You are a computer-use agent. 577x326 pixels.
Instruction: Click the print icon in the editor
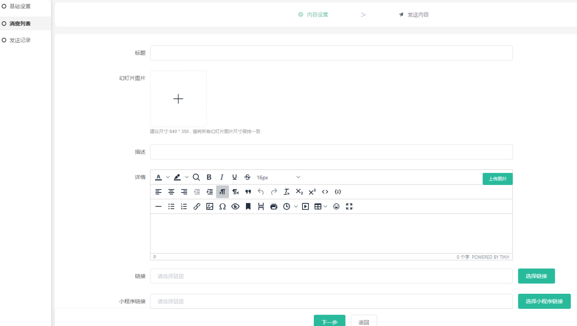(274, 206)
